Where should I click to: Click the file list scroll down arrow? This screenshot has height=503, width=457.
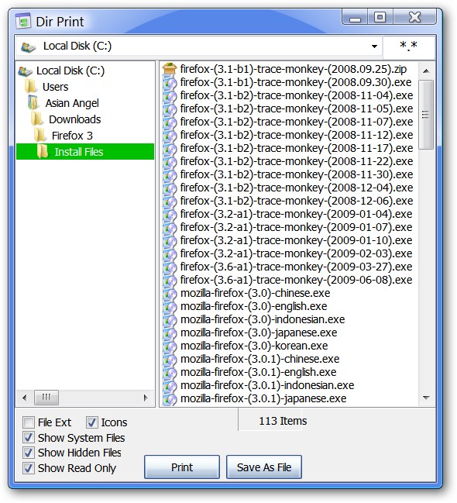coord(426,398)
